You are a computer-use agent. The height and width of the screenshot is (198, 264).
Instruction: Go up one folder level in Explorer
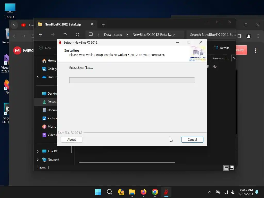point(65,35)
